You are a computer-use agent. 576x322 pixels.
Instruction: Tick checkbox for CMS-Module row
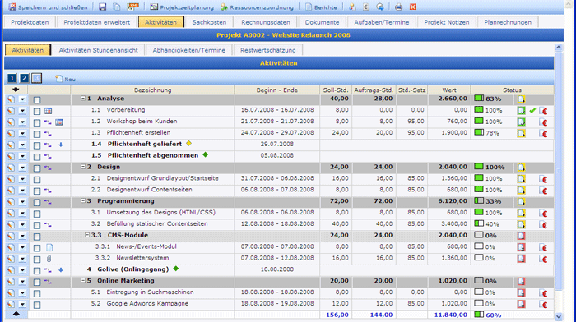37,237
